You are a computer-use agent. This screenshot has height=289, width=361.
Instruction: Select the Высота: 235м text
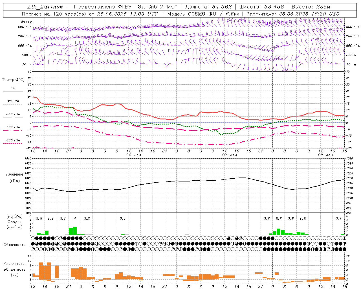point(311,7)
